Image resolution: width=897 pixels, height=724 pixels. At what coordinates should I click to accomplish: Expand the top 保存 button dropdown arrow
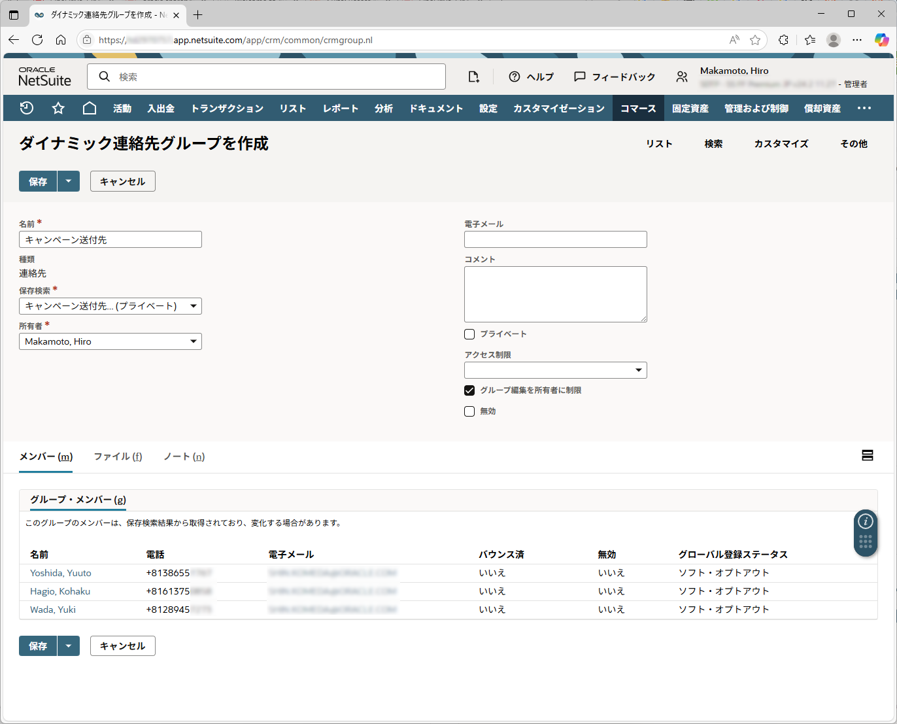click(69, 181)
